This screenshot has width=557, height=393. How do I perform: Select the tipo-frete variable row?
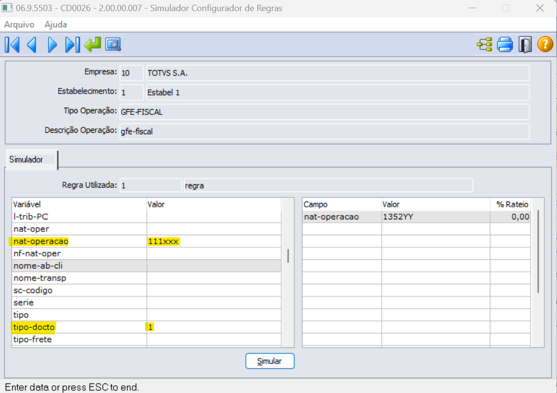pos(146,340)
